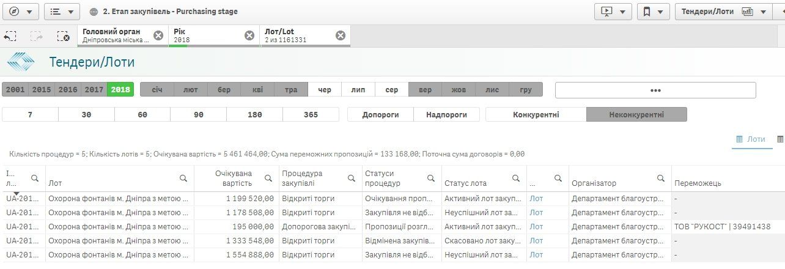
Task: Select month лют
Action: tap(191, 89)
